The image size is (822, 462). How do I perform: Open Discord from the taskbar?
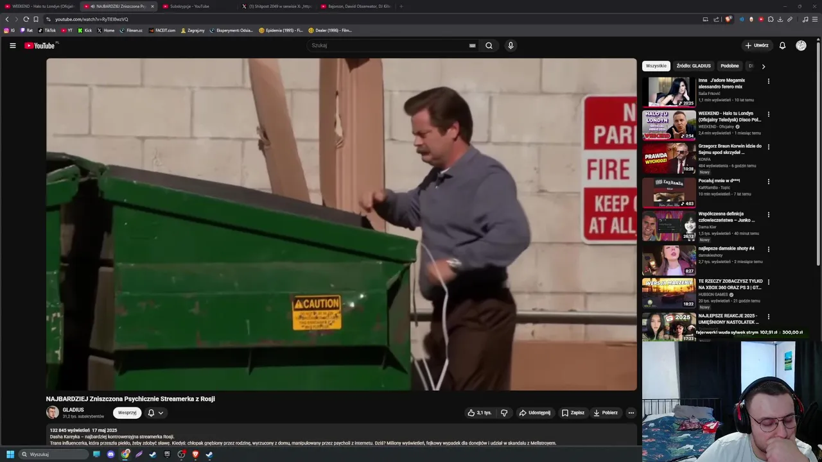tap(110, 454)
